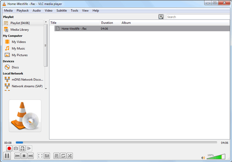Click the Local Network section header
Screen dimensions: 232x162
pyautogui.click(x=13, y=73)
